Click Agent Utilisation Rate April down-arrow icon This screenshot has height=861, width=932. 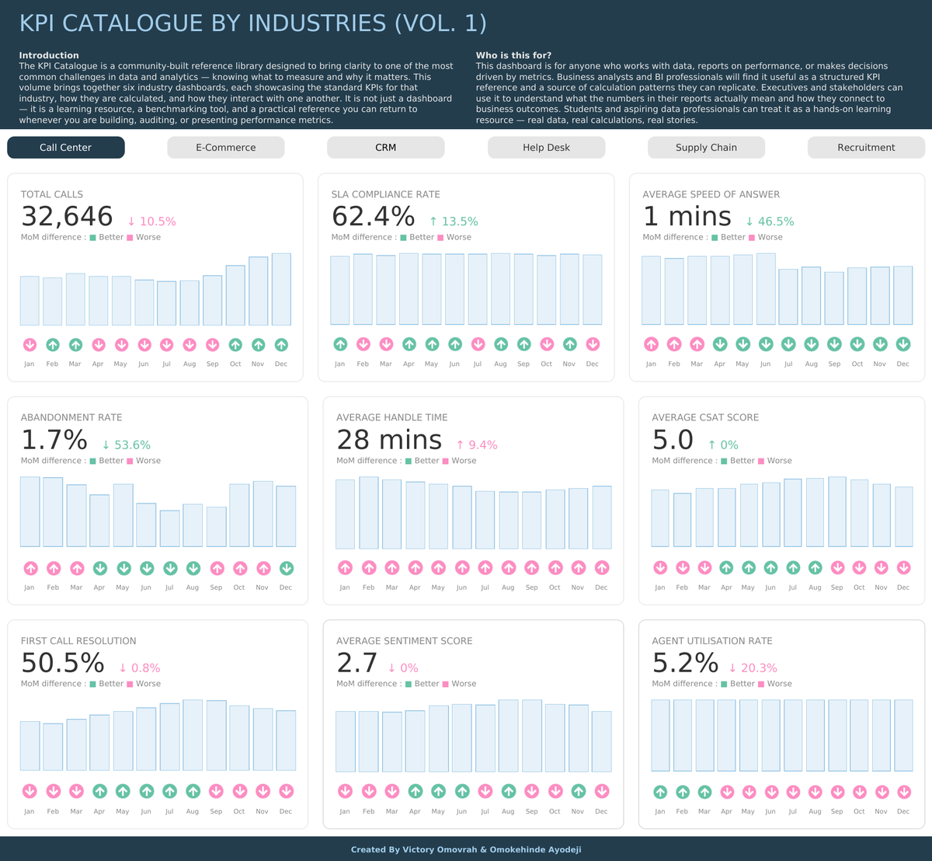pyautogui.click(x=726, y=792)
